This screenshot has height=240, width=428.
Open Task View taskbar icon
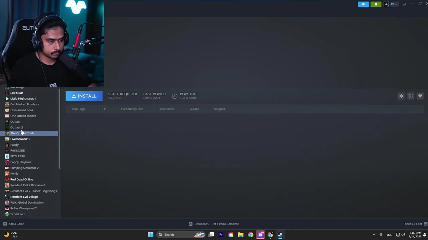click(x=211, y=235)
